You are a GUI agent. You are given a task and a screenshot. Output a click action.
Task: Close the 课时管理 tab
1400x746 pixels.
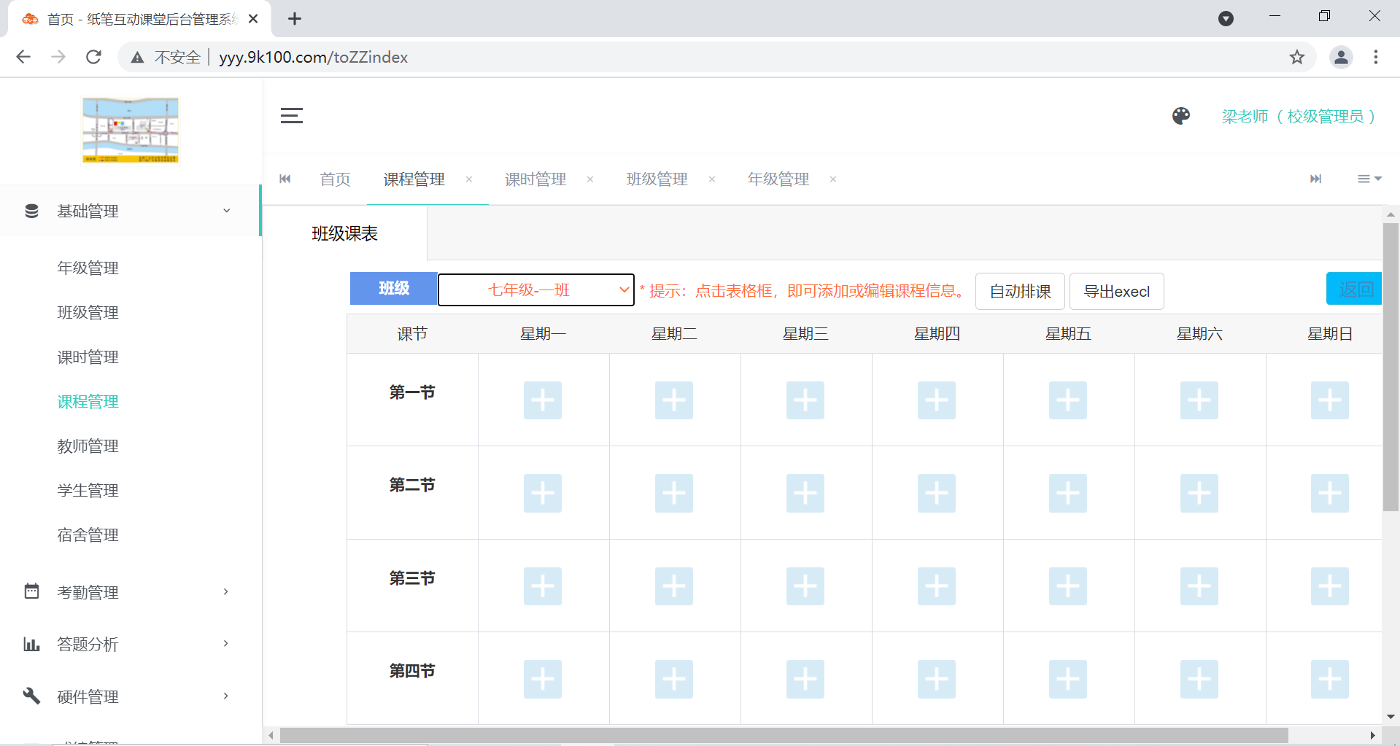pos(590,179)
